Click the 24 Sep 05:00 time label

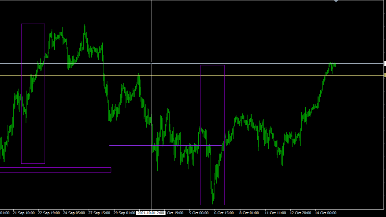click(74, 213)
